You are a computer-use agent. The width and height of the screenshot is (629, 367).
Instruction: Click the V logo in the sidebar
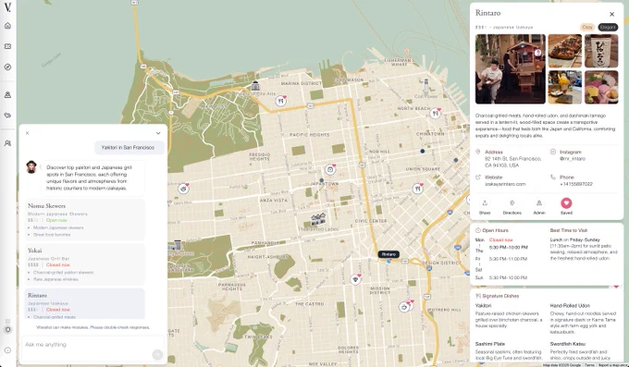point(7,7)
